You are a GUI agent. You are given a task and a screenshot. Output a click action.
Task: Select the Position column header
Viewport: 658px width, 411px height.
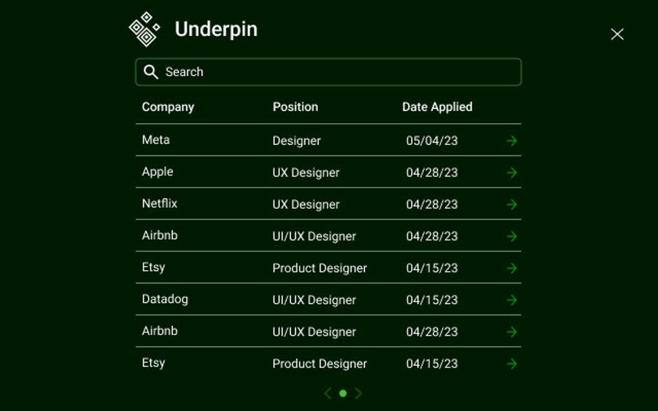coord(295,107)
